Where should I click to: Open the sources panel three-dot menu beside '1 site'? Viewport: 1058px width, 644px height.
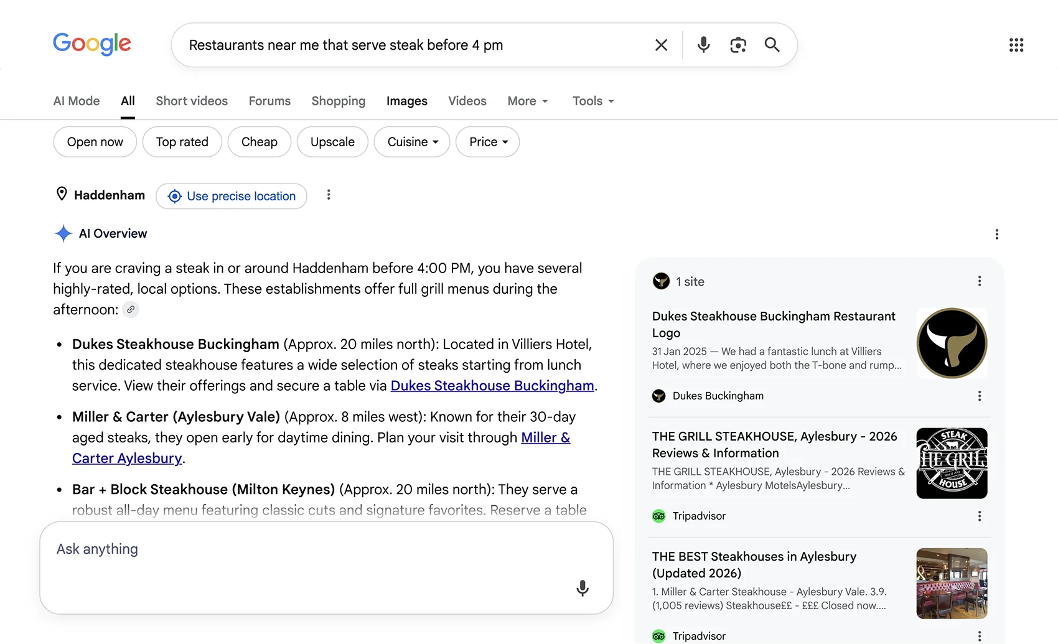point(980,281)
